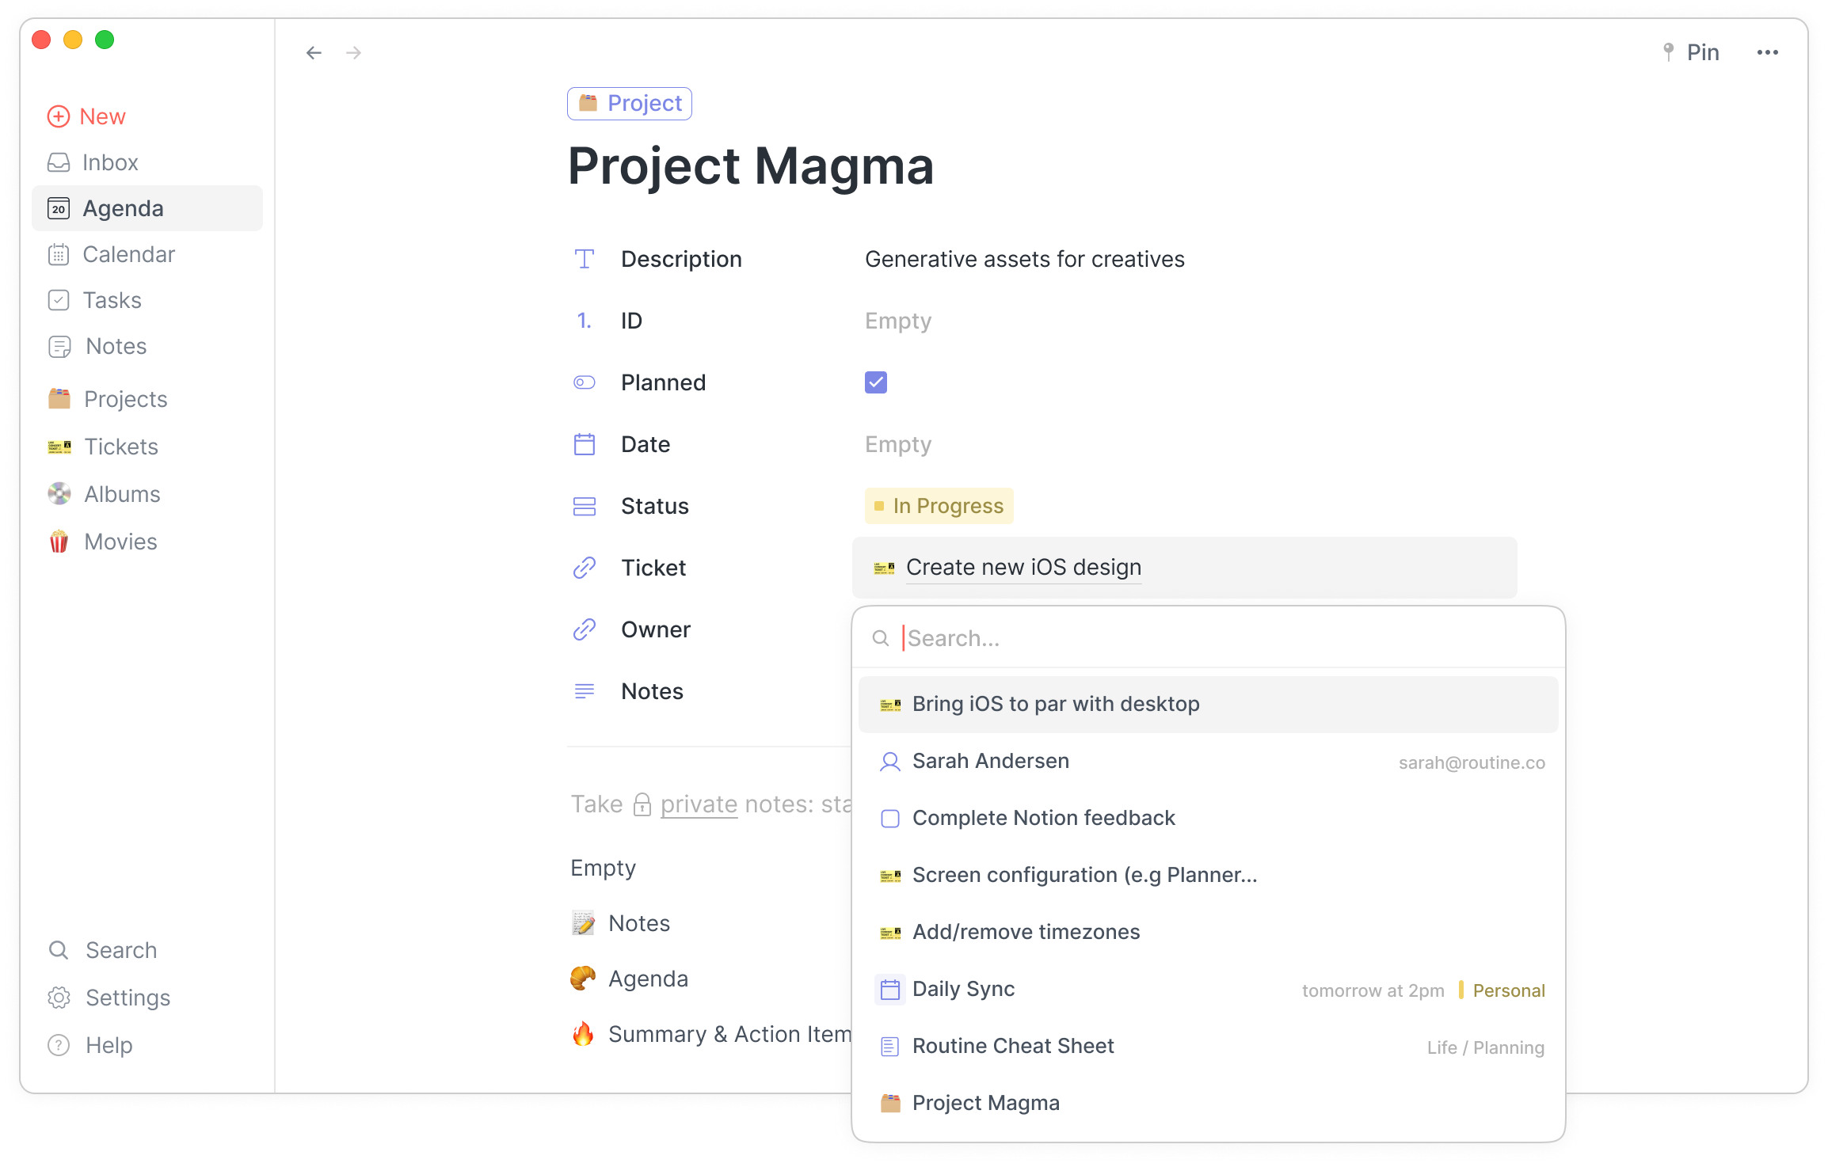1828x1167 pixels.
Task: Click the Pin icon at top right
Action: click(1668, 52)
